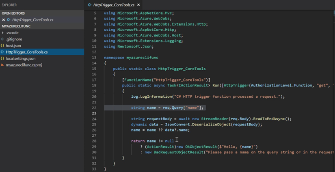This screenshot has height=172, width=335.
Task: Select .gitignore in the explorer
Action: [x=14, y=39]
